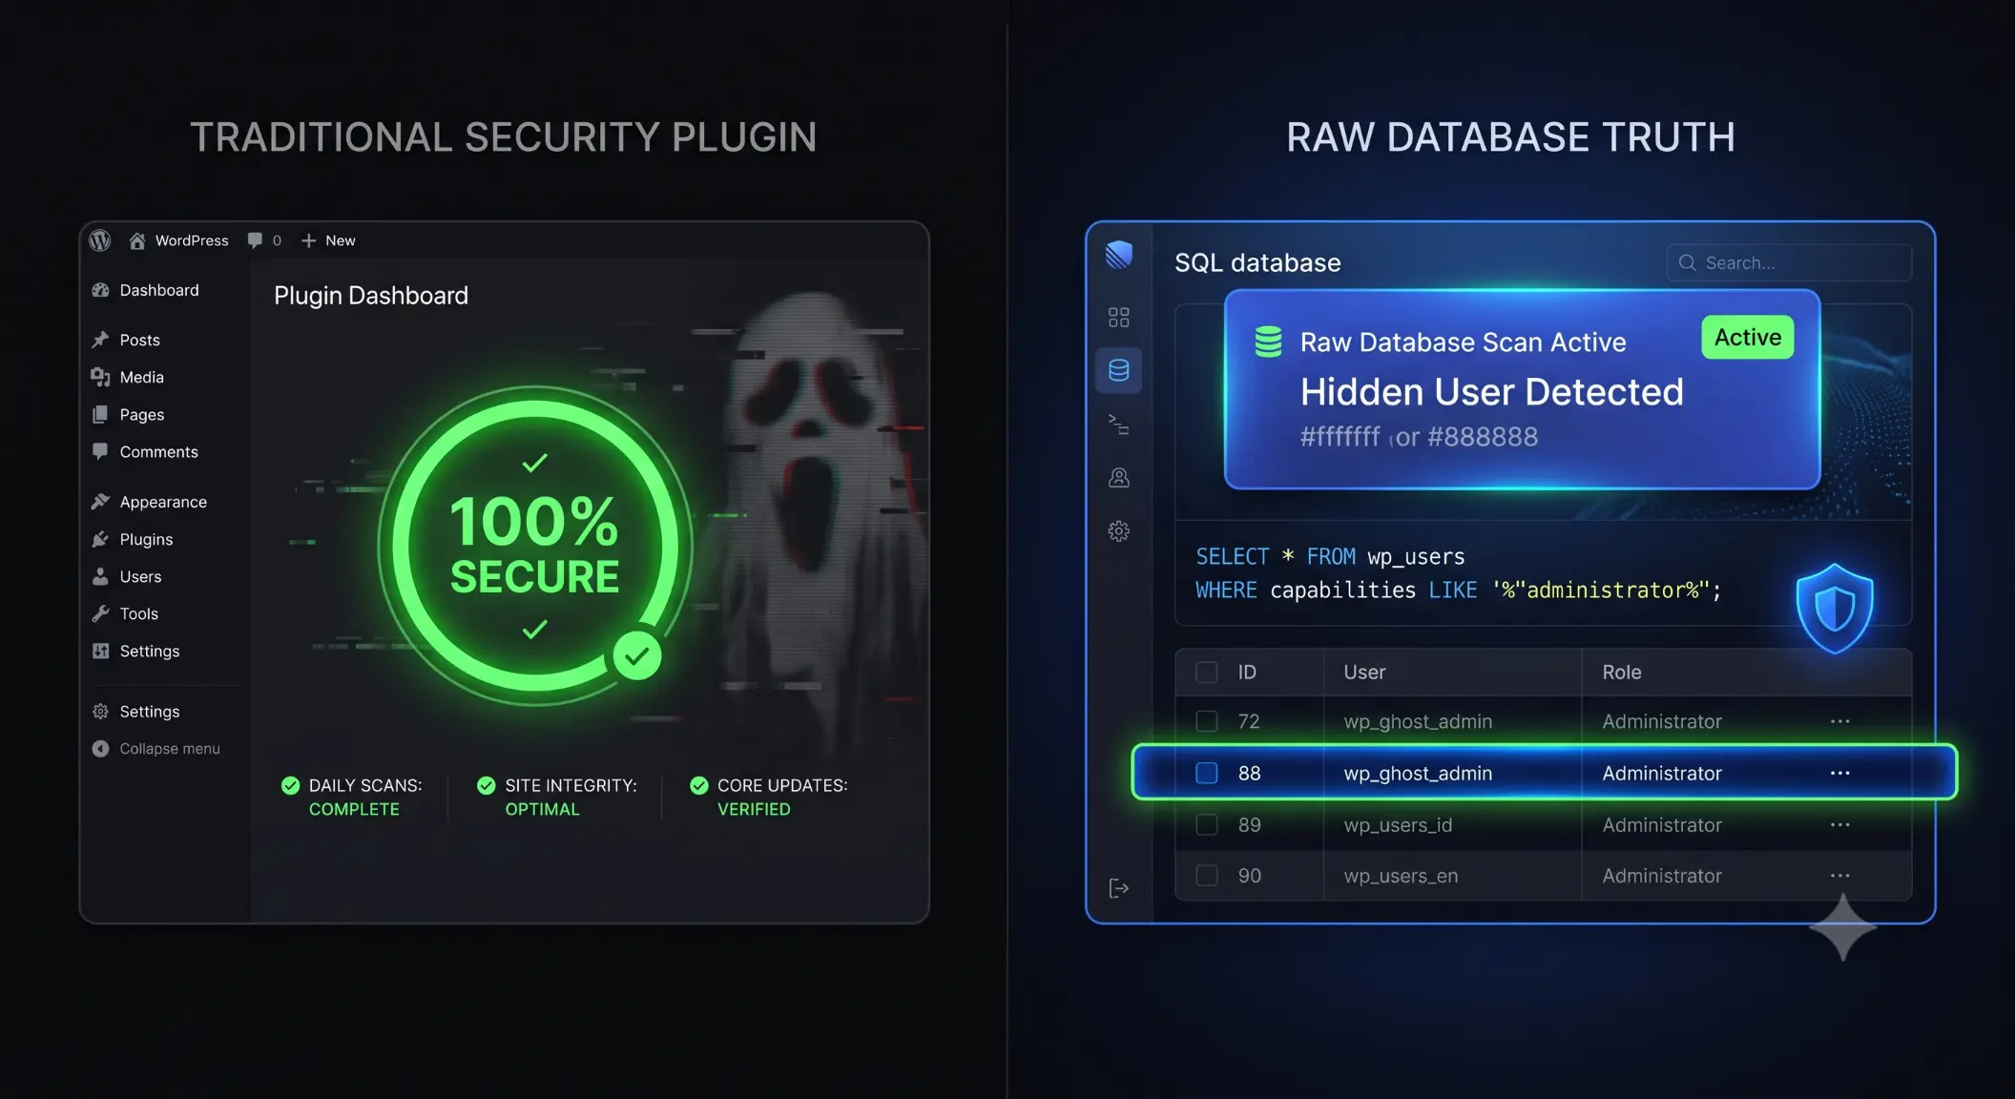
Task: Check the box for row ID 72
Action: 1207,721
